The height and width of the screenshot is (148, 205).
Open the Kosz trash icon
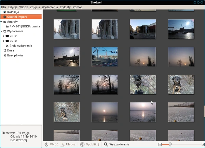5,51
